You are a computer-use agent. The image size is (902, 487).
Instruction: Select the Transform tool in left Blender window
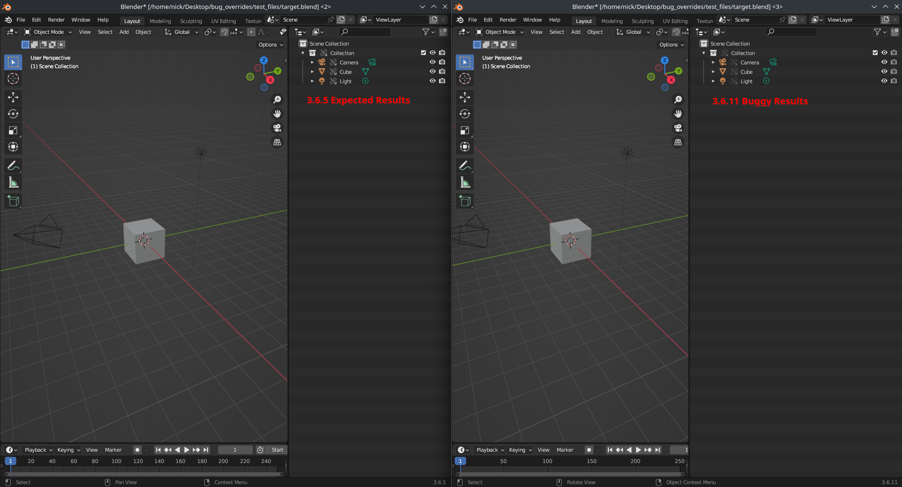pos(13,147)
